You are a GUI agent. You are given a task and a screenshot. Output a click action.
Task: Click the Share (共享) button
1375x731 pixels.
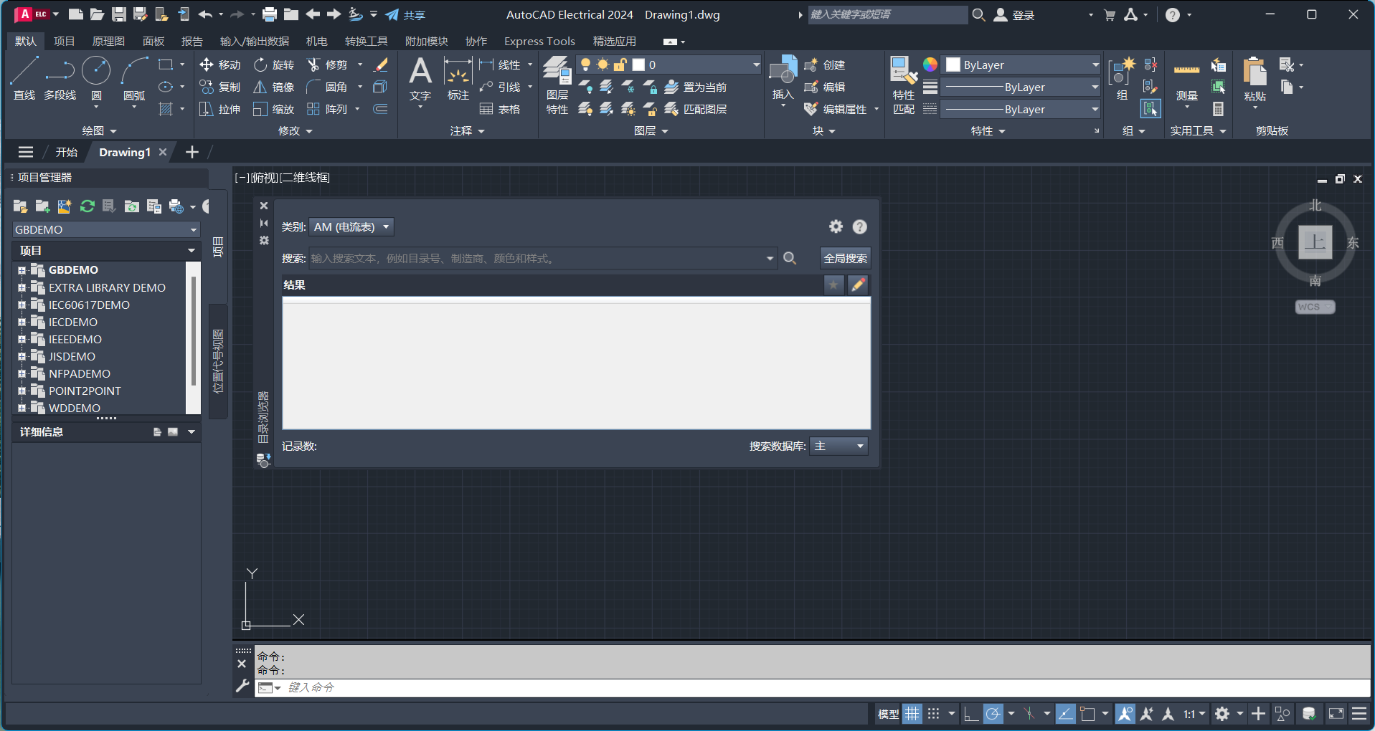coord(405,15)
